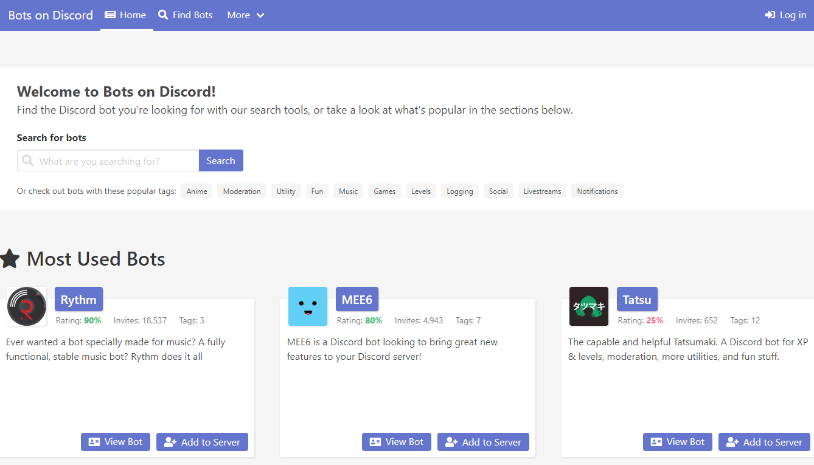
Task: Click MEE6's 80% rating value
Action: point(374,320)
